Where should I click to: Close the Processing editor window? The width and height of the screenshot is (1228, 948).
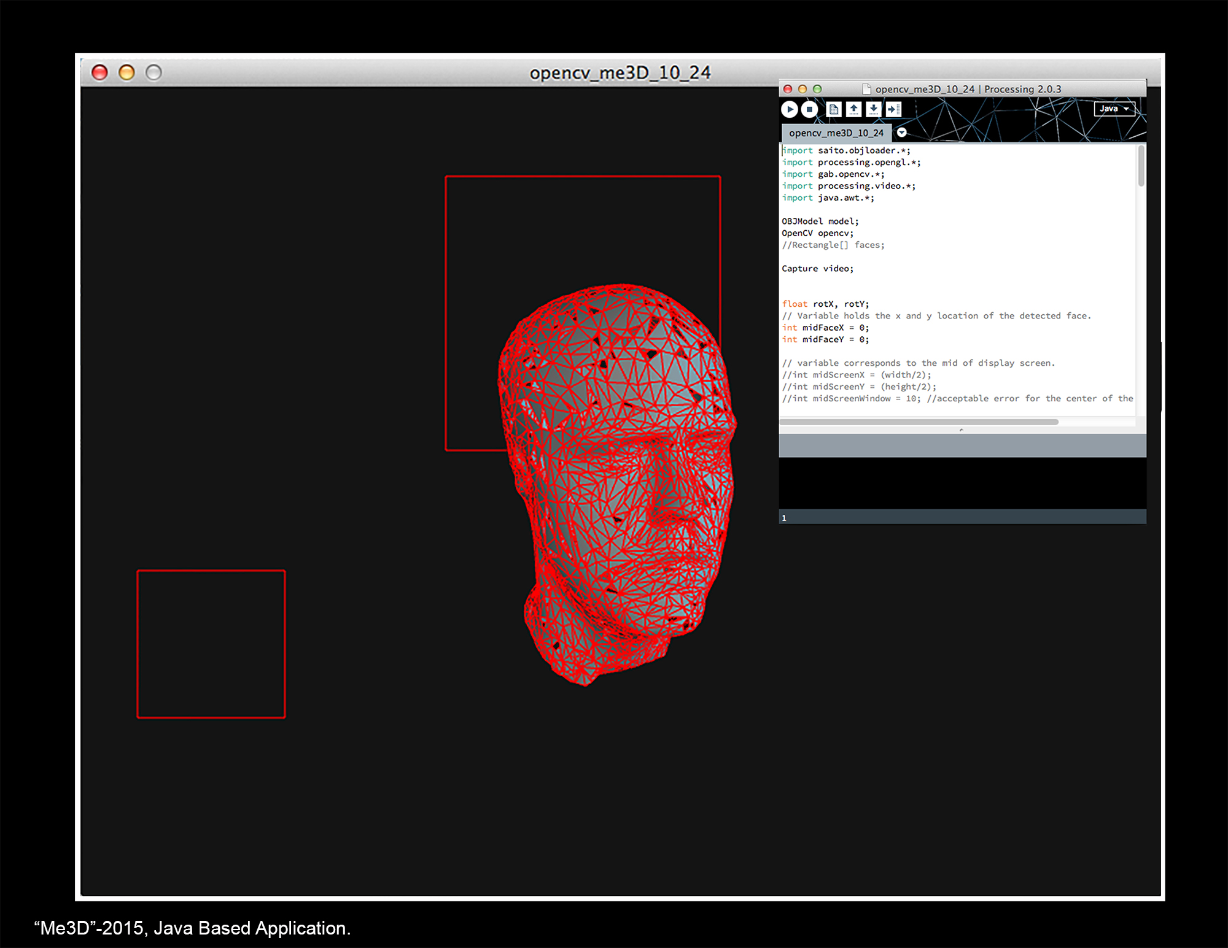coord(788,89)
